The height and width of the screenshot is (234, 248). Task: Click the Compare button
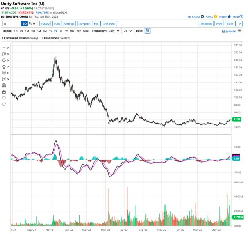(84, 24)
